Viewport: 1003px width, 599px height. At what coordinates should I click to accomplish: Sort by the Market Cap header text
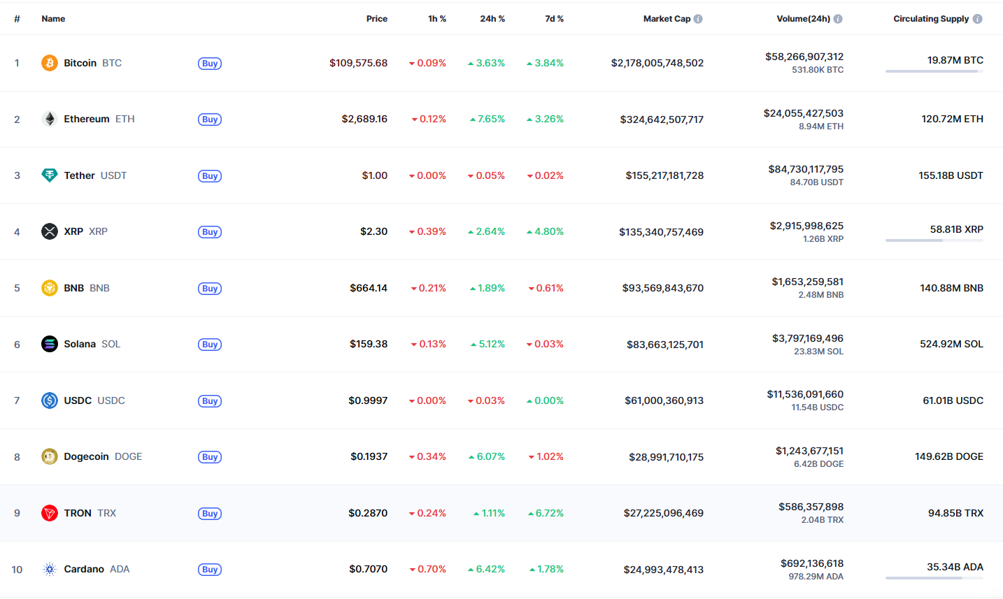point(667,19)
